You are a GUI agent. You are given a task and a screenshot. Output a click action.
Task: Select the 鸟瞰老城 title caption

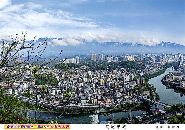click(x=116, y=127)
